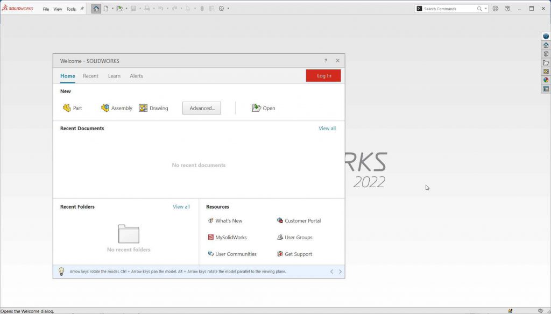
Task: Create a new Assembly
Action: (117, 108)
